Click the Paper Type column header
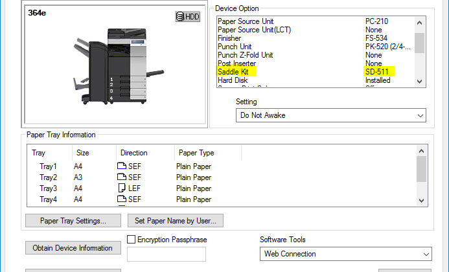The height and width of the screenshot is (272, 449). (x=195, y=153)
